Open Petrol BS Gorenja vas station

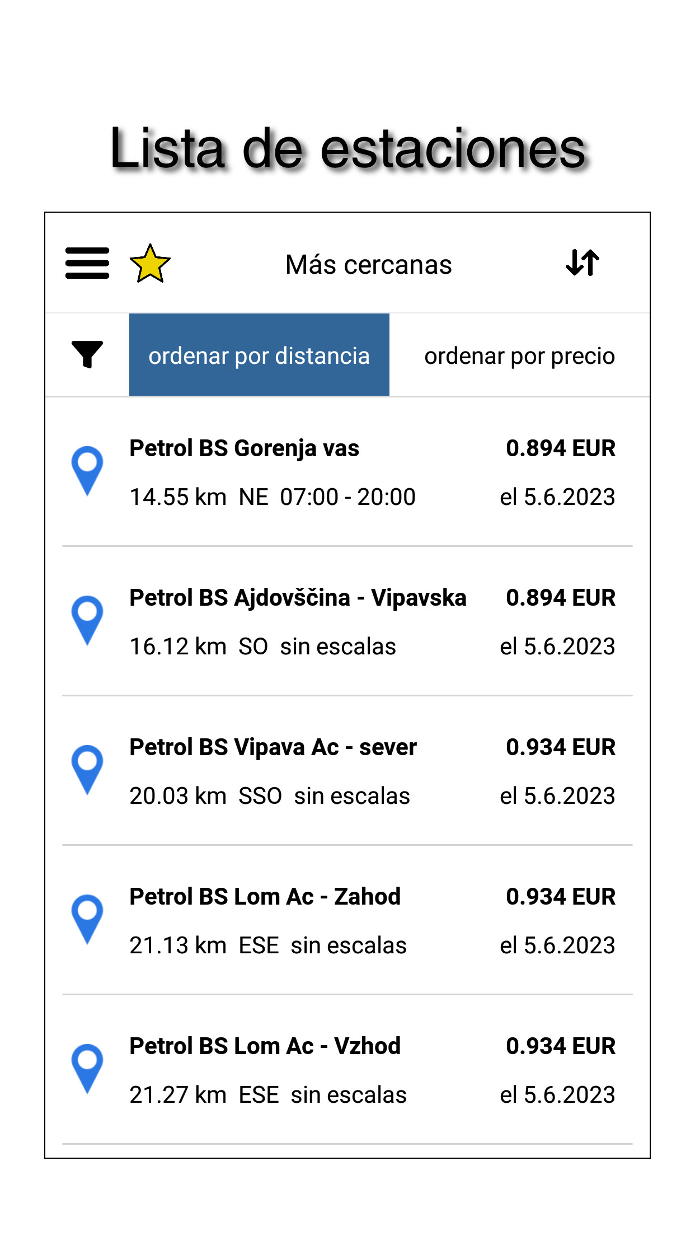[x=245, y=448]
